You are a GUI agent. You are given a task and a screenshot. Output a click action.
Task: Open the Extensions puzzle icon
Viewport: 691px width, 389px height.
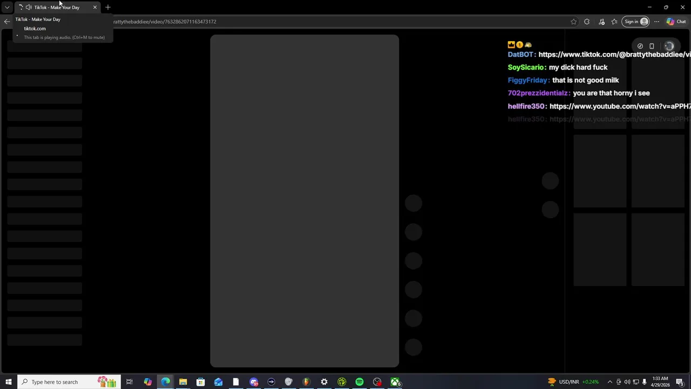tap(587, 22)
